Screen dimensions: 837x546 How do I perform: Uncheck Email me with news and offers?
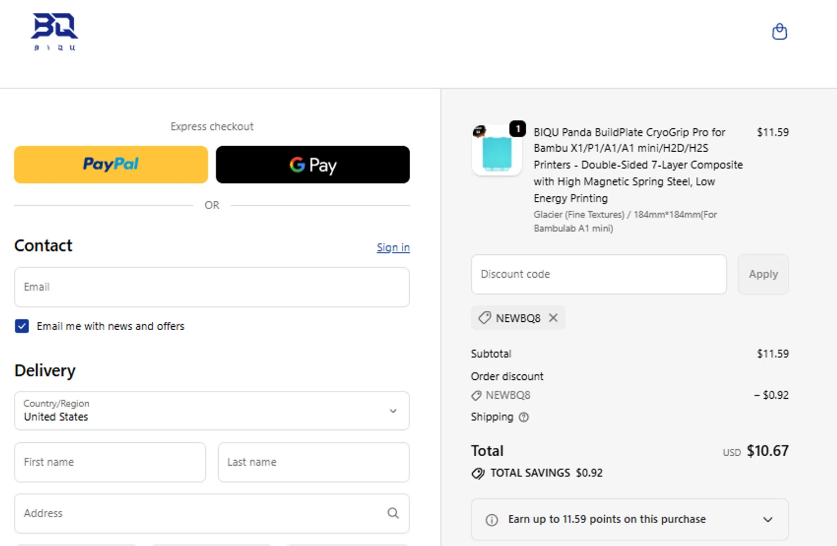point(22,326)
